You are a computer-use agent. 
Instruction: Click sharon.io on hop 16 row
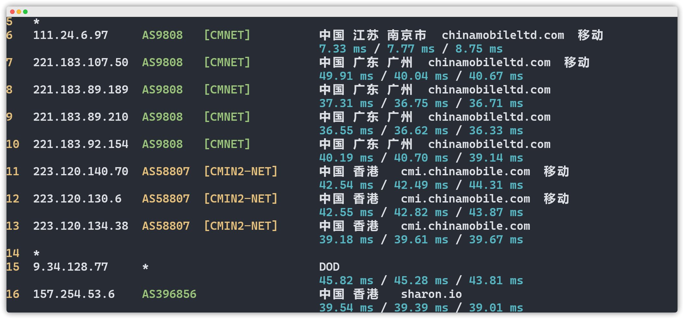point(431,294)
